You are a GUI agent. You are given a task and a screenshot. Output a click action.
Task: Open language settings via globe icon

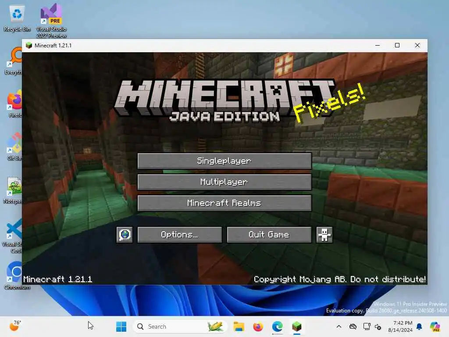click(x=125, y=235)
